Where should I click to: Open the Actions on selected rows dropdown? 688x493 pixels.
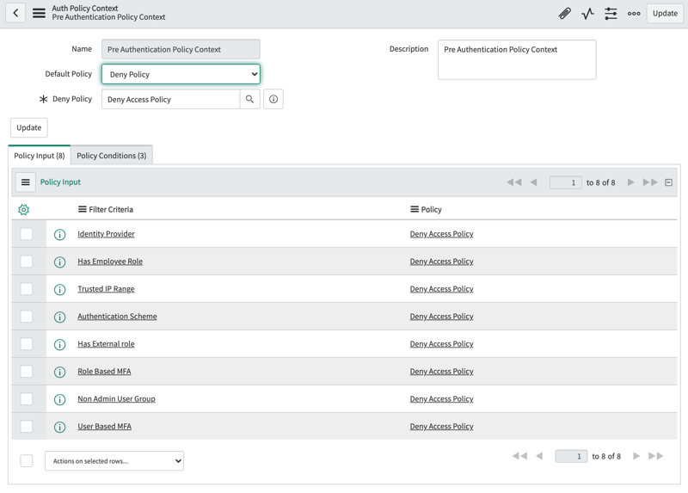(114, 461)
